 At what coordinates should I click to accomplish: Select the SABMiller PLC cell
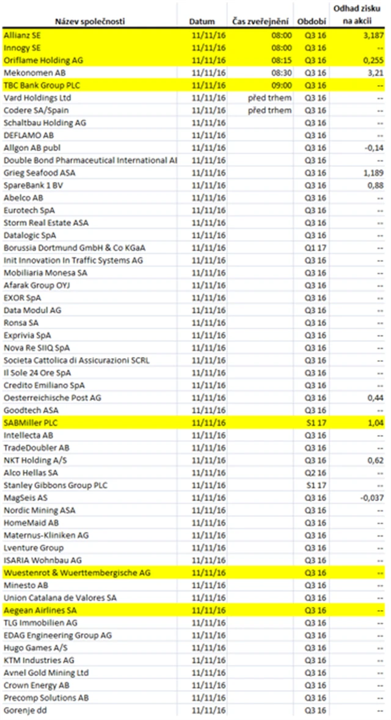click(31, 422)
